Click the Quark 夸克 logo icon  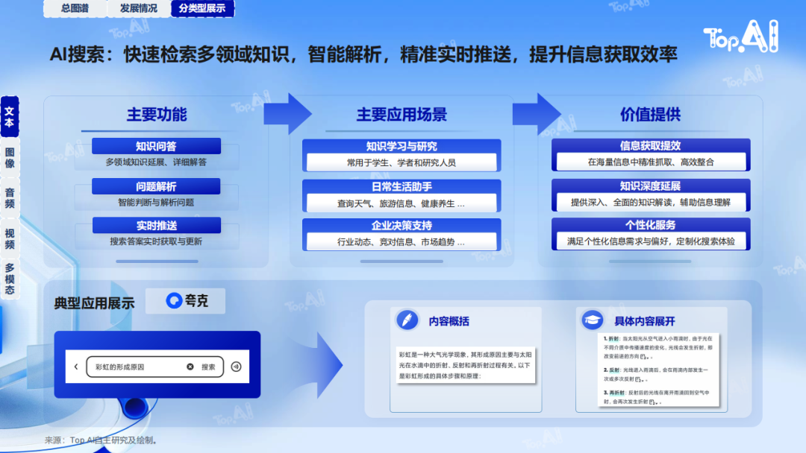(174, 300)
